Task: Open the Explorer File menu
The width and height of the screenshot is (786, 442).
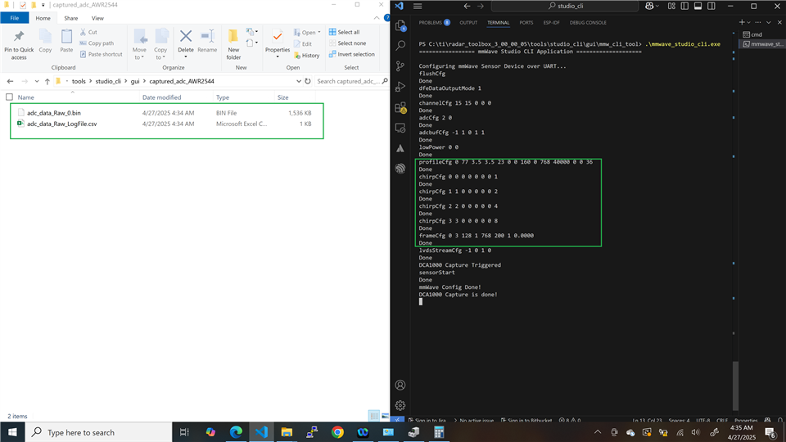Action: (15, 18)
